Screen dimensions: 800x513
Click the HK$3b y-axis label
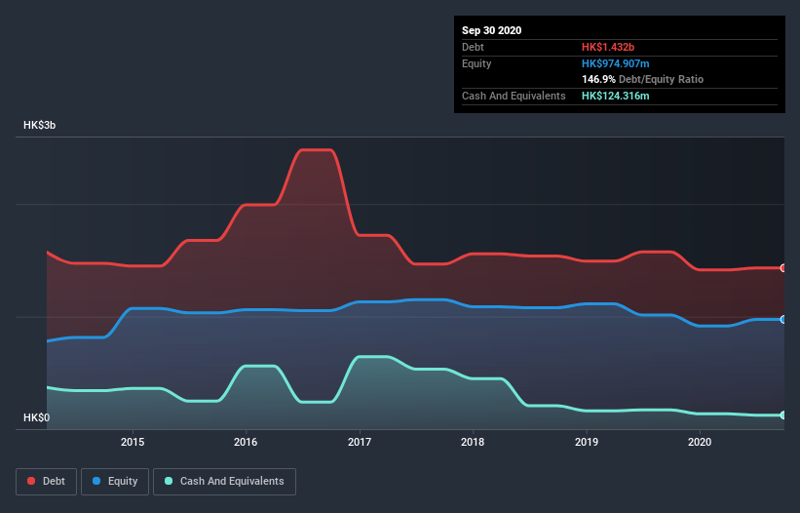39,125
